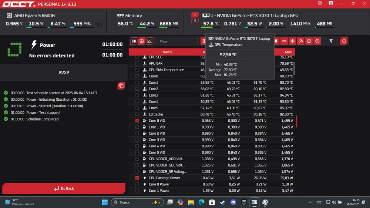The width and height of the screenshot is (370, 208).
Task: Open the Copilot taskbar icon
Action: tap(180, 202)
